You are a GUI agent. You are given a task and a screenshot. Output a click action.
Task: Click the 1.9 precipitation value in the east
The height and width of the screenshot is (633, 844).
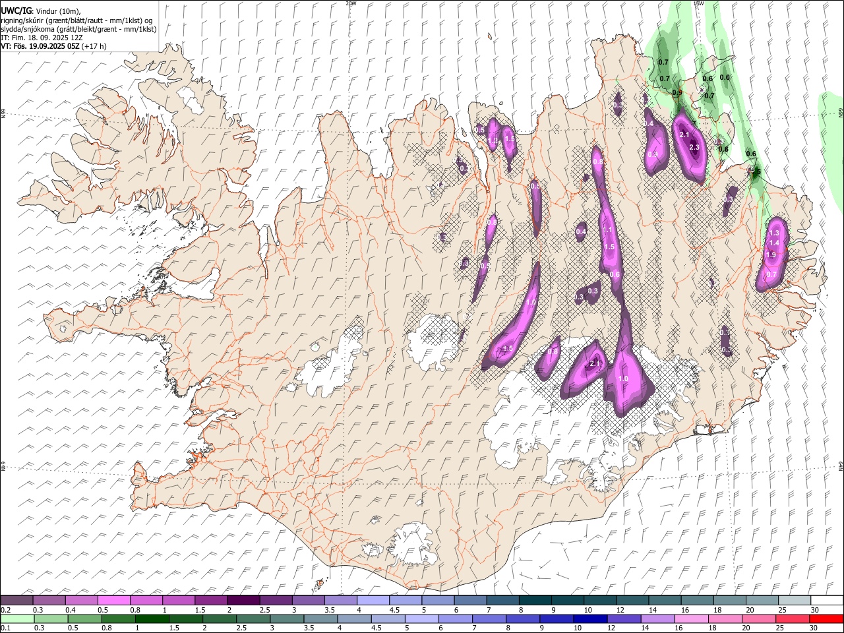770,255
